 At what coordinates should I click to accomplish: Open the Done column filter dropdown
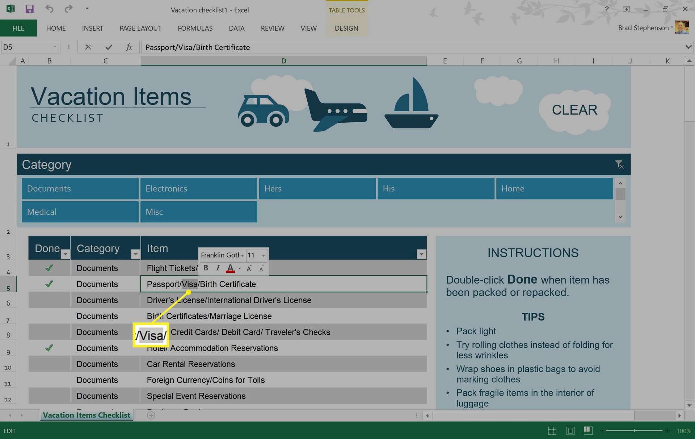coord(65,254)
